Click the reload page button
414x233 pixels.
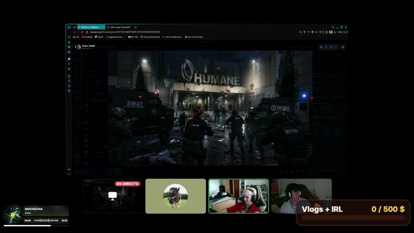82,32
